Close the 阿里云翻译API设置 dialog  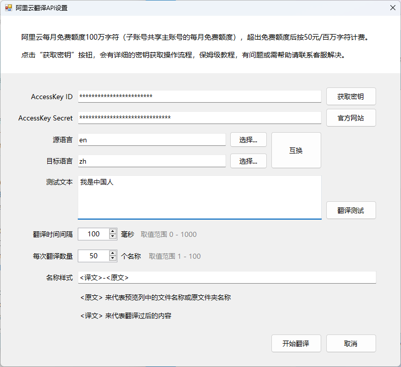[x=392, y=8]
